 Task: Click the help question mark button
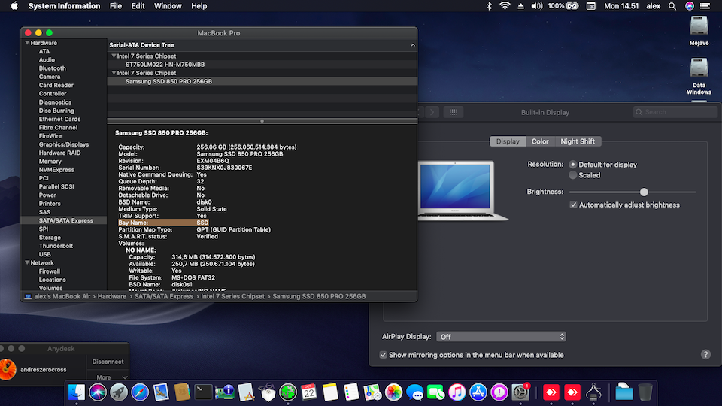click(705, 354)
